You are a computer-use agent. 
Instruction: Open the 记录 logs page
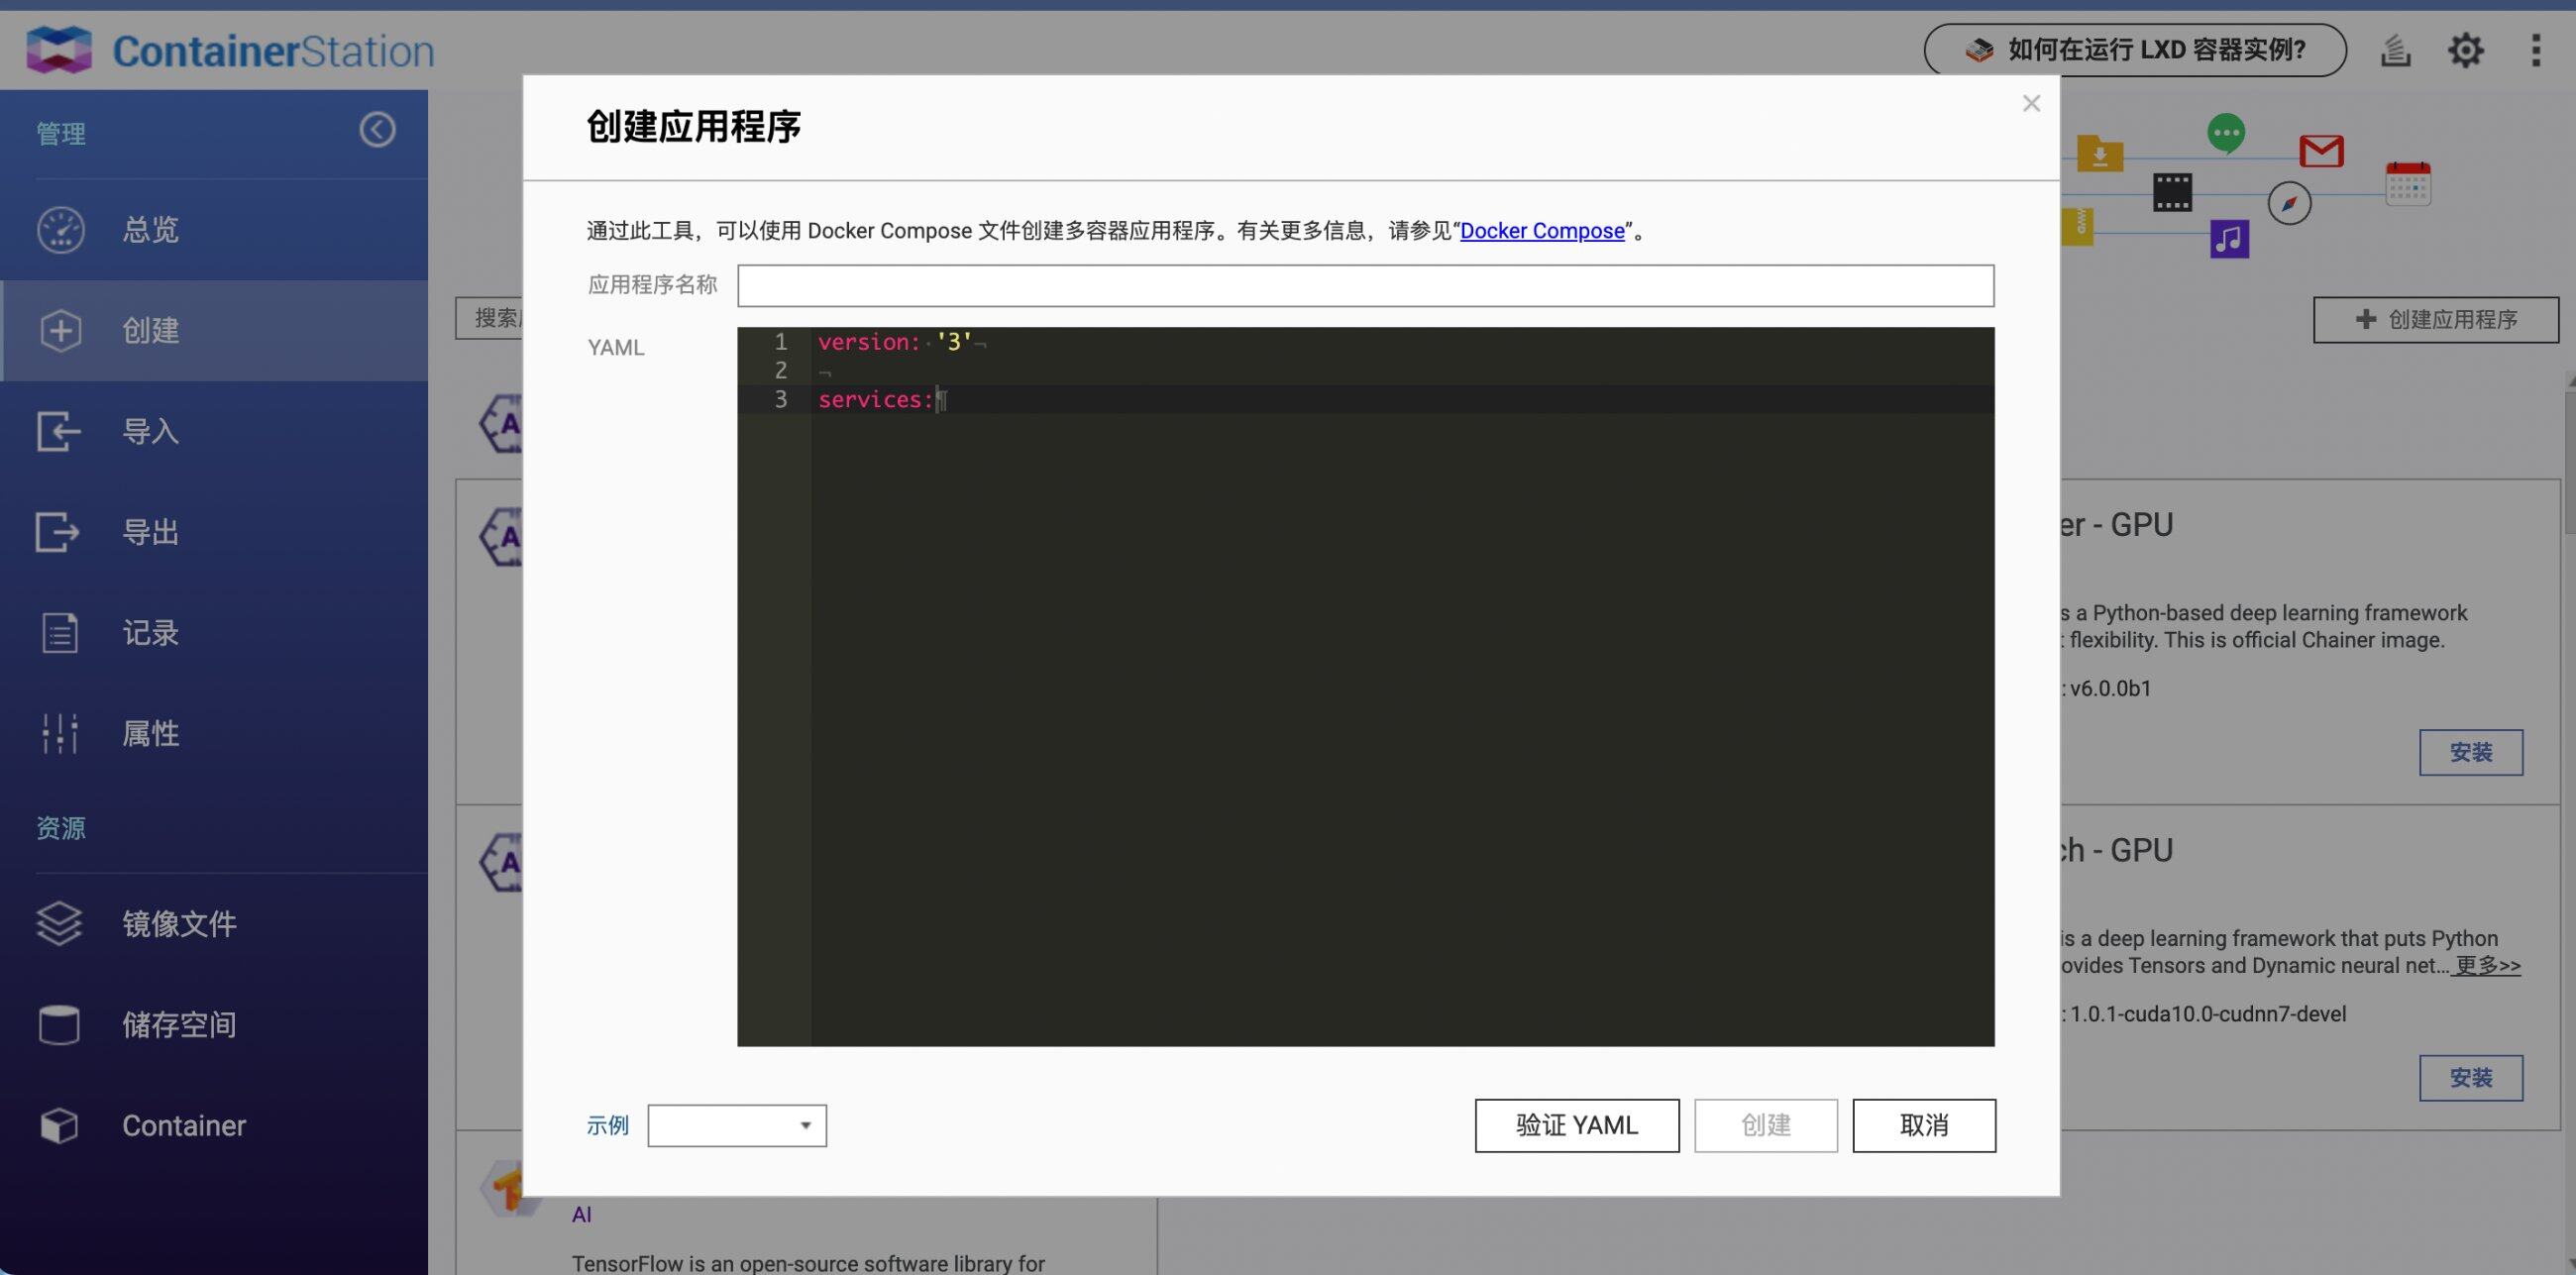(x=214, y=633)
